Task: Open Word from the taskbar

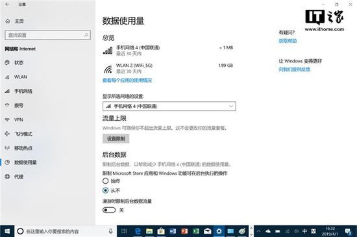Action: (x=173, y=231)
